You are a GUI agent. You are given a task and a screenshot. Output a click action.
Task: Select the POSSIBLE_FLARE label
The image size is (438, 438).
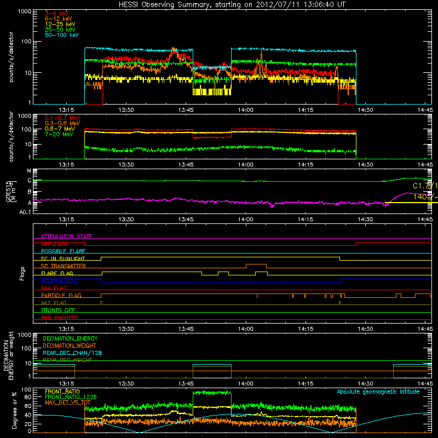click(63, 251)
